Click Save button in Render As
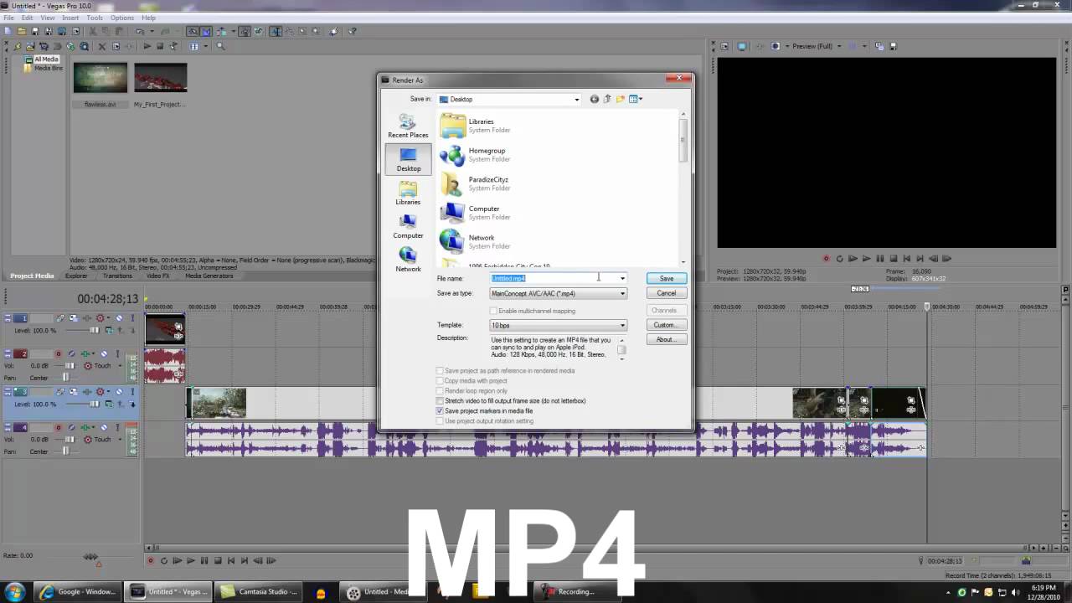The width and height of the screenshot is (1072, 603). tap(666, 278)
